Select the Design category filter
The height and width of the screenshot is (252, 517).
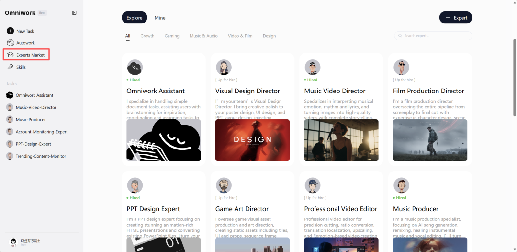[x=270, y=36]
